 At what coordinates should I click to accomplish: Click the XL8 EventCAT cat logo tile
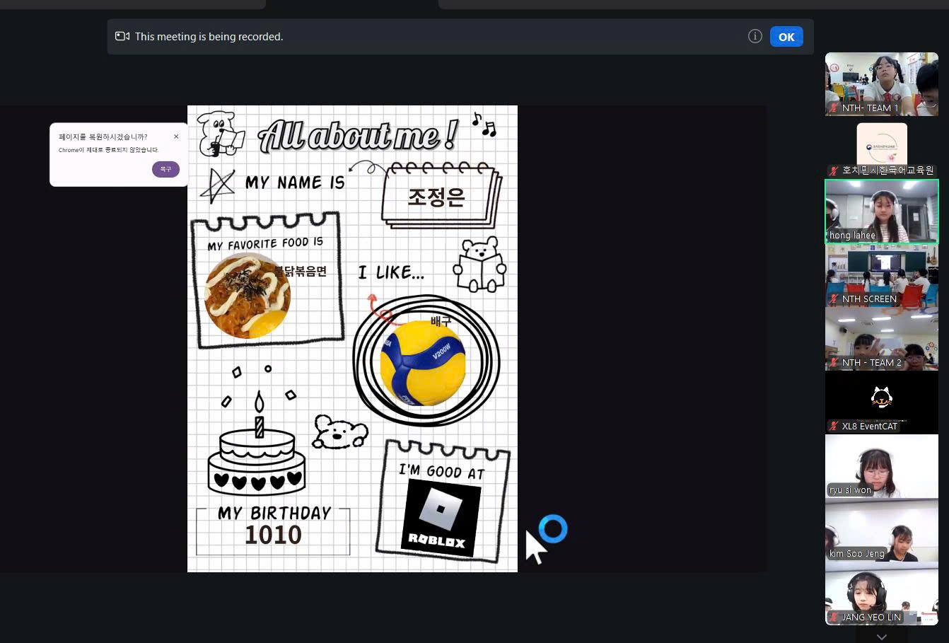pos(881,398)
